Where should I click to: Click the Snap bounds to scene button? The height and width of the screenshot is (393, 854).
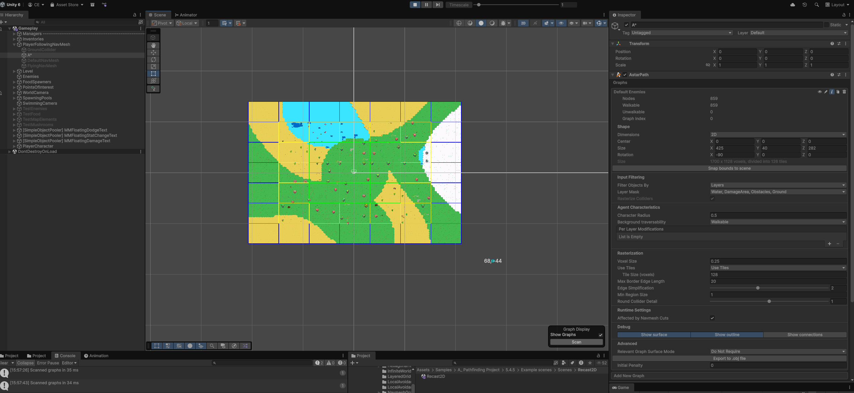pyautogui.click(x=729, y=168)
